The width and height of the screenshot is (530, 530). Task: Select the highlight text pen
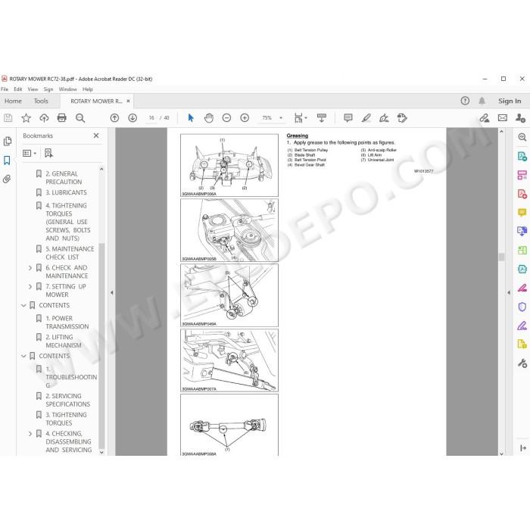pyautogui.click(x=366, y=118)
